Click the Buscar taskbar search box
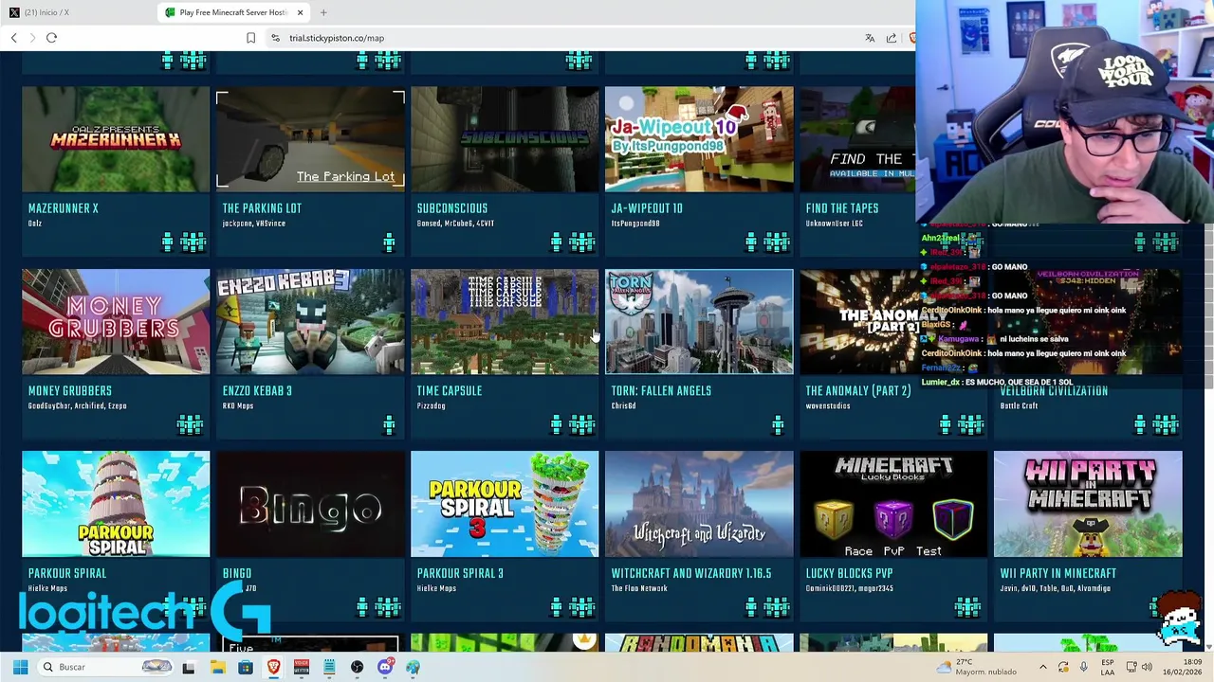The height and width of the screenshot is (682, 1214). click(106, 667)
